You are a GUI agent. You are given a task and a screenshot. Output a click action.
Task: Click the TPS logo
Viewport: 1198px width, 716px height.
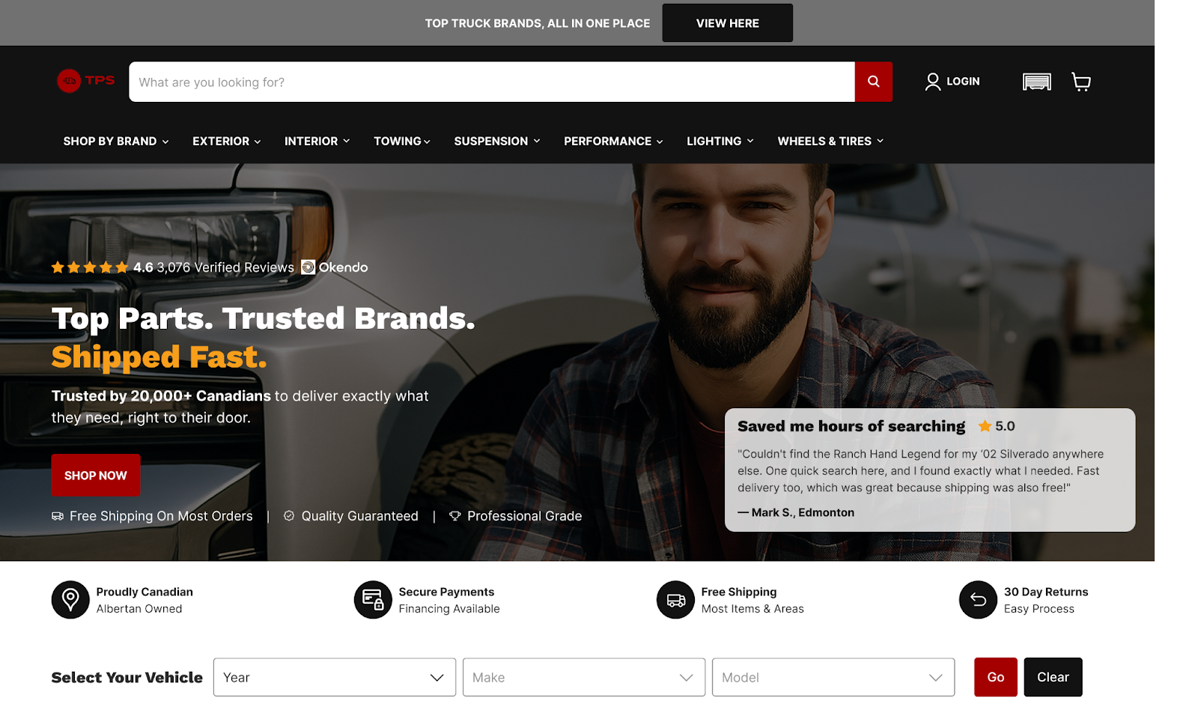[86, 81]
